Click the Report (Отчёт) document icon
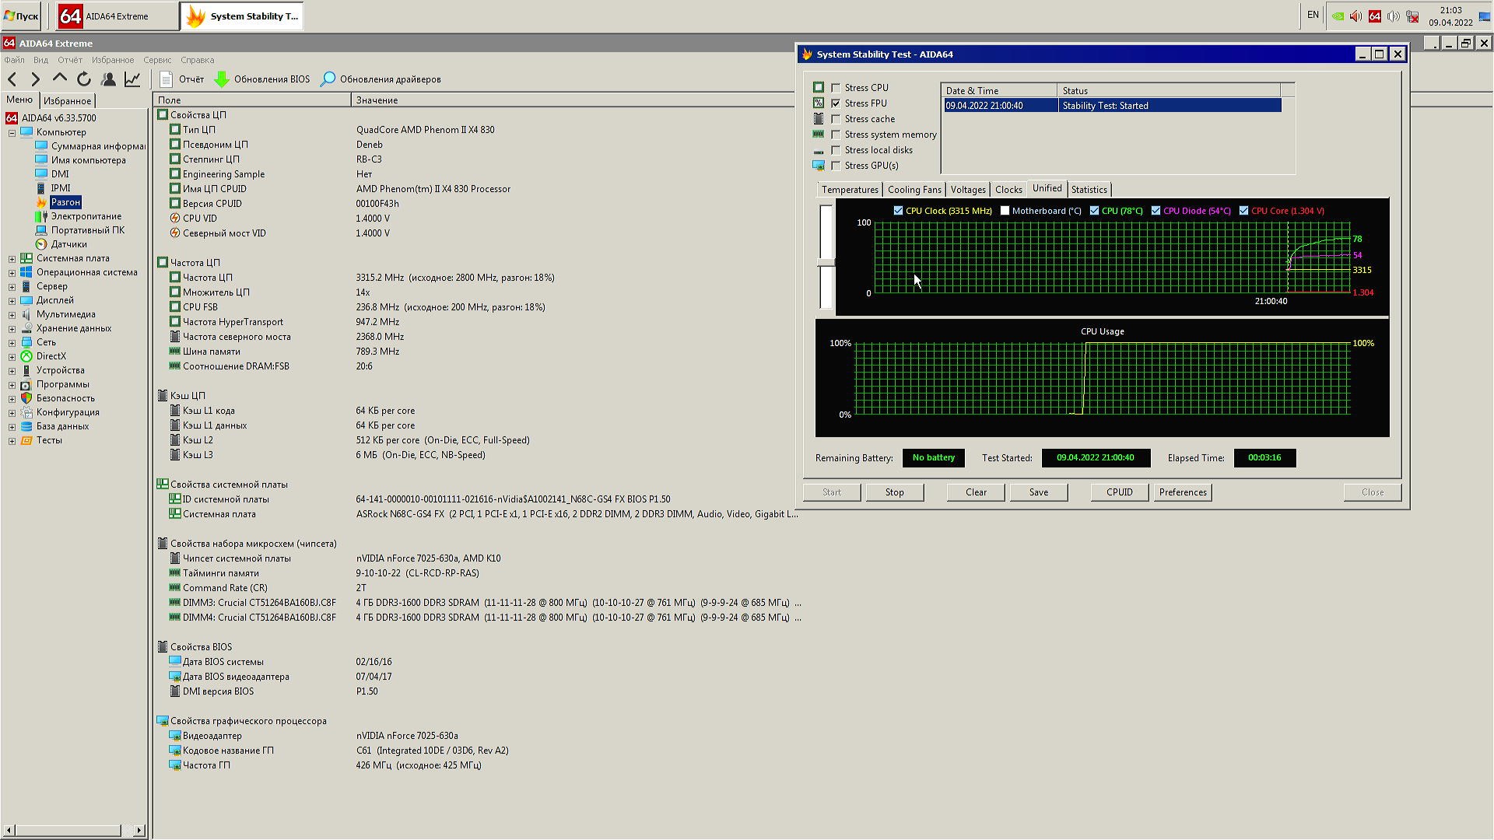 click(x=166, y=79)
